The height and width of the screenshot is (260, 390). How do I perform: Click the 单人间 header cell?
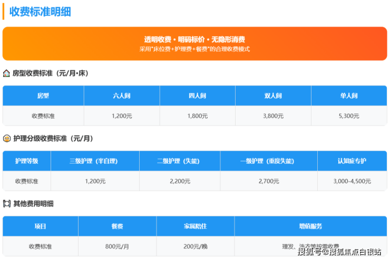[x=349, y=96]
